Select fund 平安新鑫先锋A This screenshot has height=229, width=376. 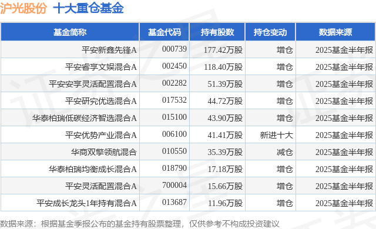[109, 50]
